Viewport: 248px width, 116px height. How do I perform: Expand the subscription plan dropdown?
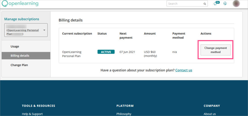26,30
